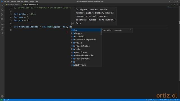Click the feedback smiley in the status bar
Viewport: 180px width, 101px height.
(175, 100)
